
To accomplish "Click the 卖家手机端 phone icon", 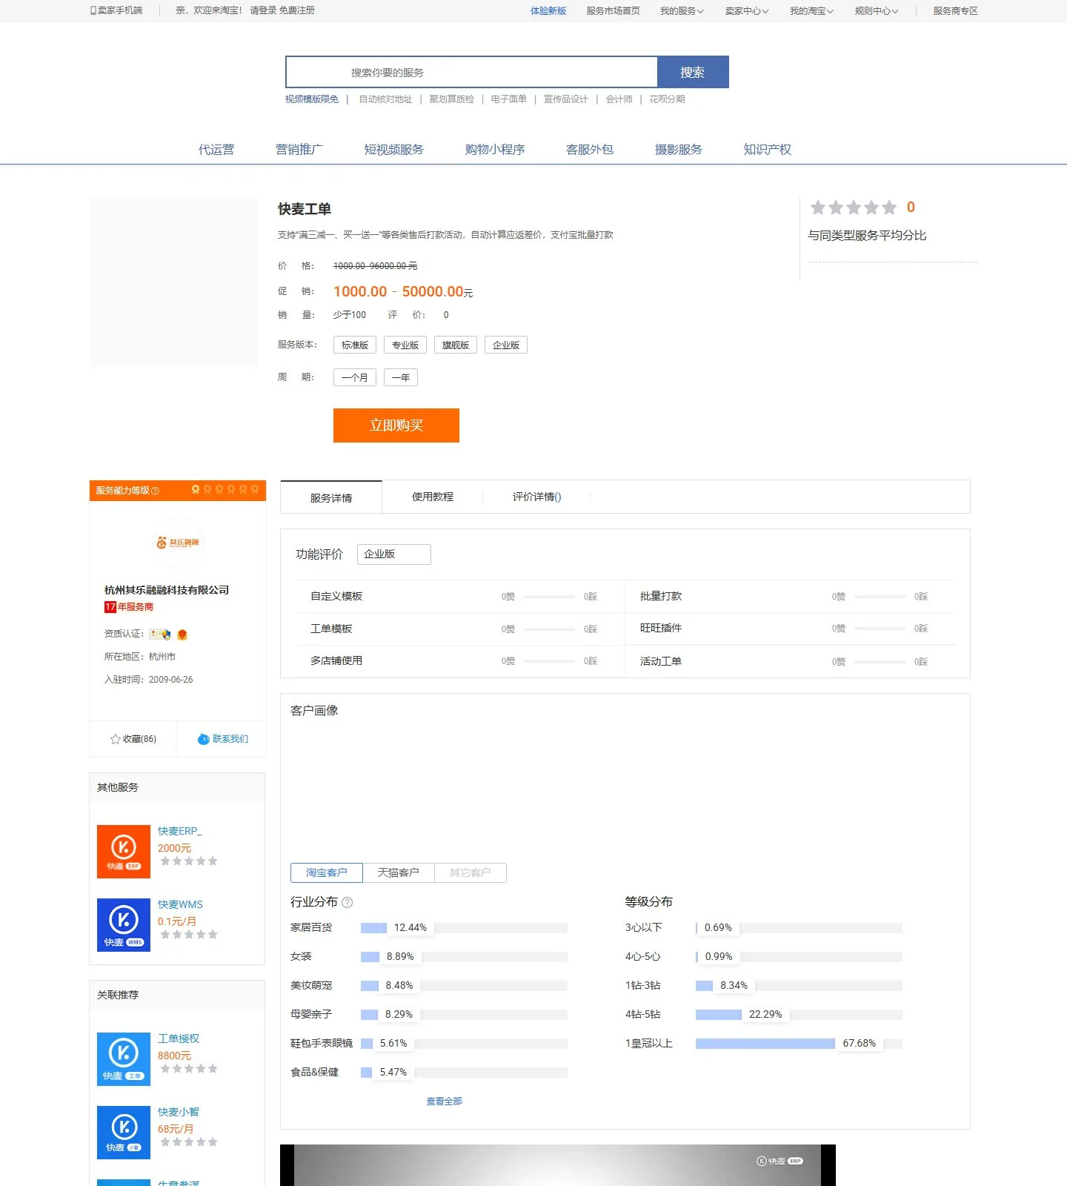I will click(x=93, y=10).
